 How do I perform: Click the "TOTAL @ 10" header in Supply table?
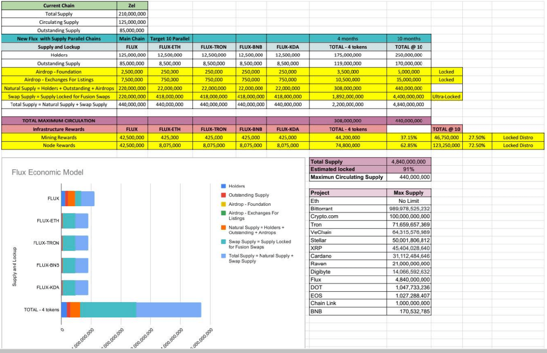tap(409, 47)
